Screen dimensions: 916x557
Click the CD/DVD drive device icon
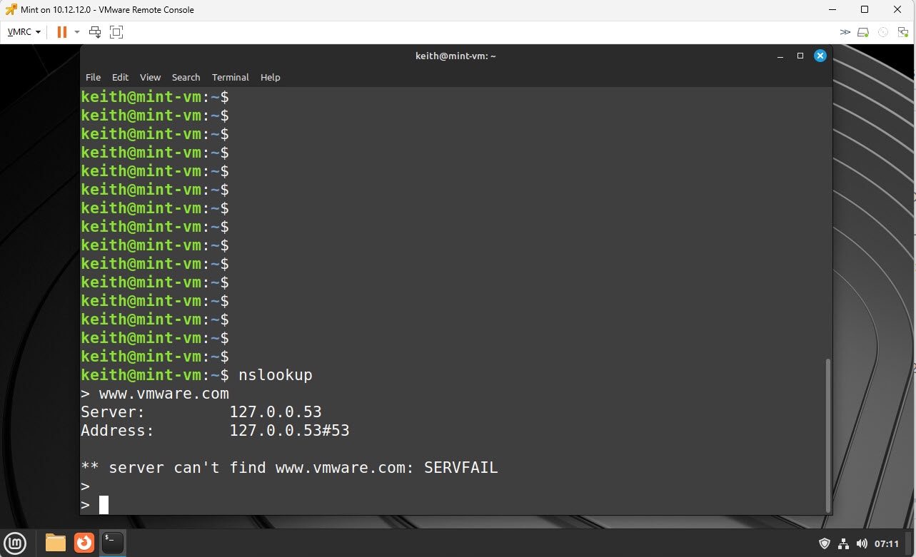[x=883, y=32]
